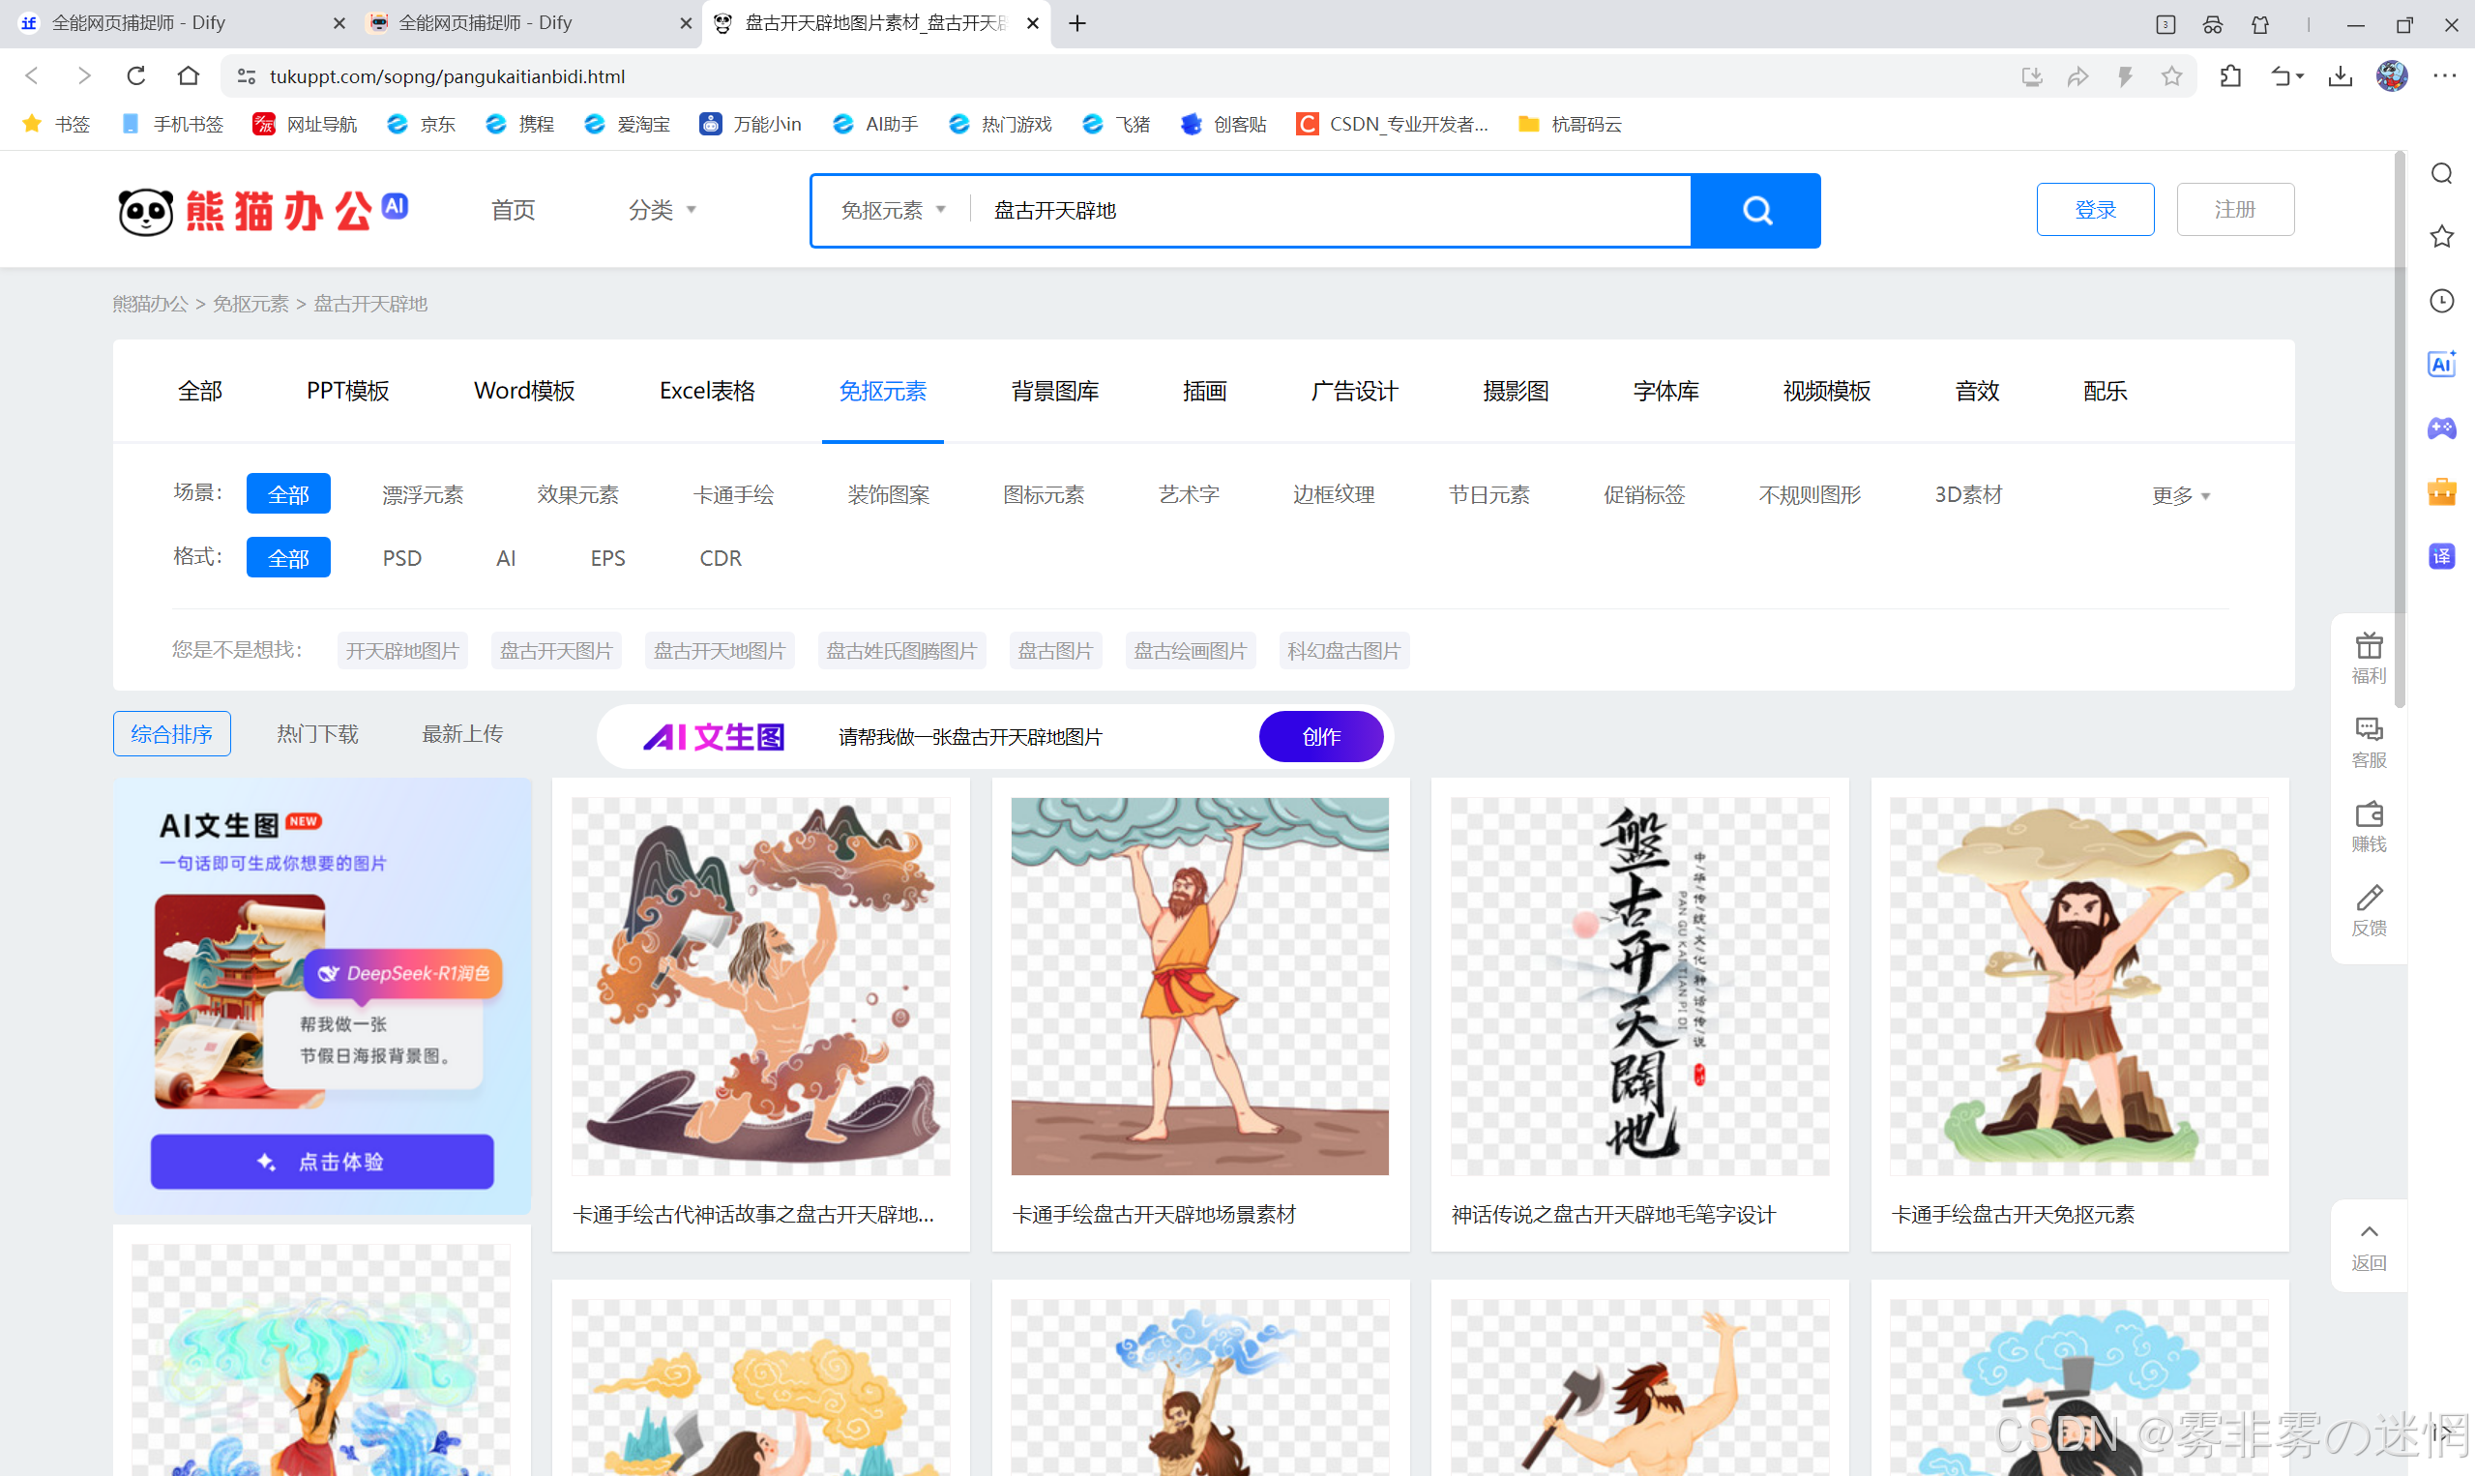Image resolution: width=2475 pixels, height=1476 pixels.
Task: Open 京东 bookmark
Action: tap(422, 125)
